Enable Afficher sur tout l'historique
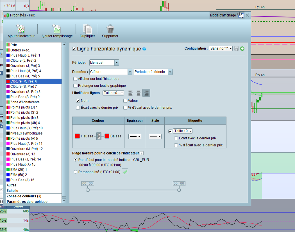This screenshot has height=232, width=295. tap(75, 79)
